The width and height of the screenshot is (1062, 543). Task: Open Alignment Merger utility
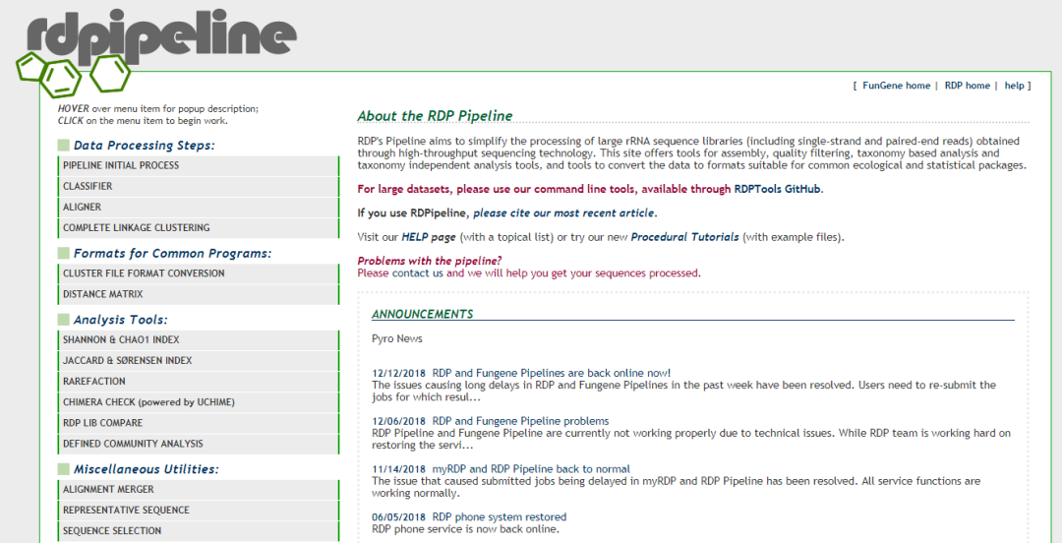(x=199, y=490)
